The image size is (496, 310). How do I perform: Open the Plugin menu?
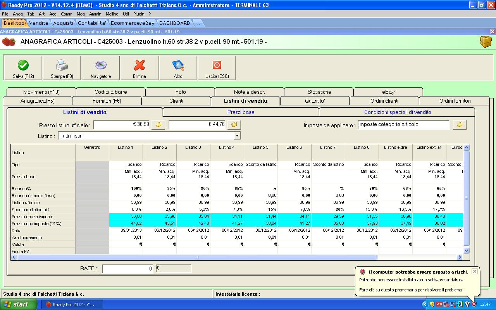point(139,14)
